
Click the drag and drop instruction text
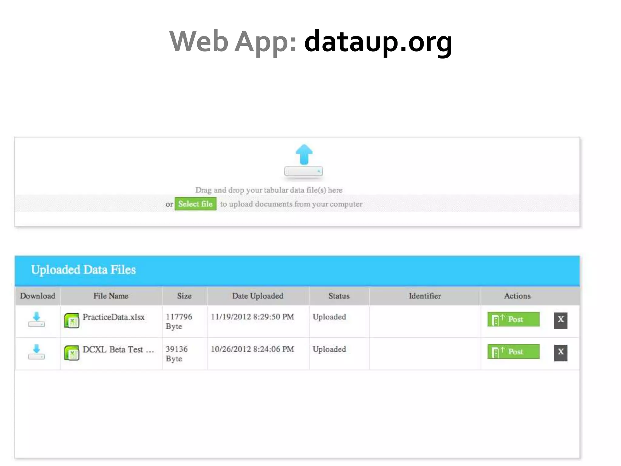[269, 190]
